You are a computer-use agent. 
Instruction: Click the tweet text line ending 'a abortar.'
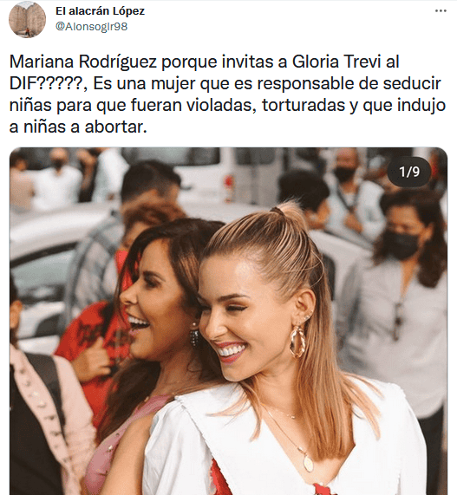pos(78,127)
